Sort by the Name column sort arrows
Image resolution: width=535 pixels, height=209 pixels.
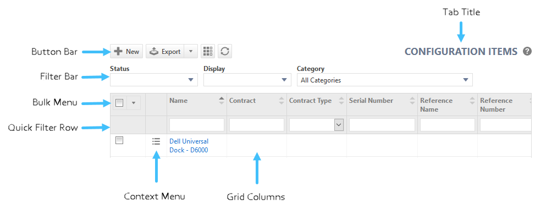pyautogui.click(x=222, y=101)
